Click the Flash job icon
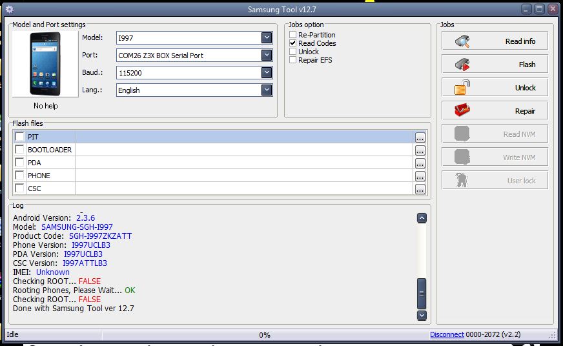The image size is (563, 346). click(462, 65)
